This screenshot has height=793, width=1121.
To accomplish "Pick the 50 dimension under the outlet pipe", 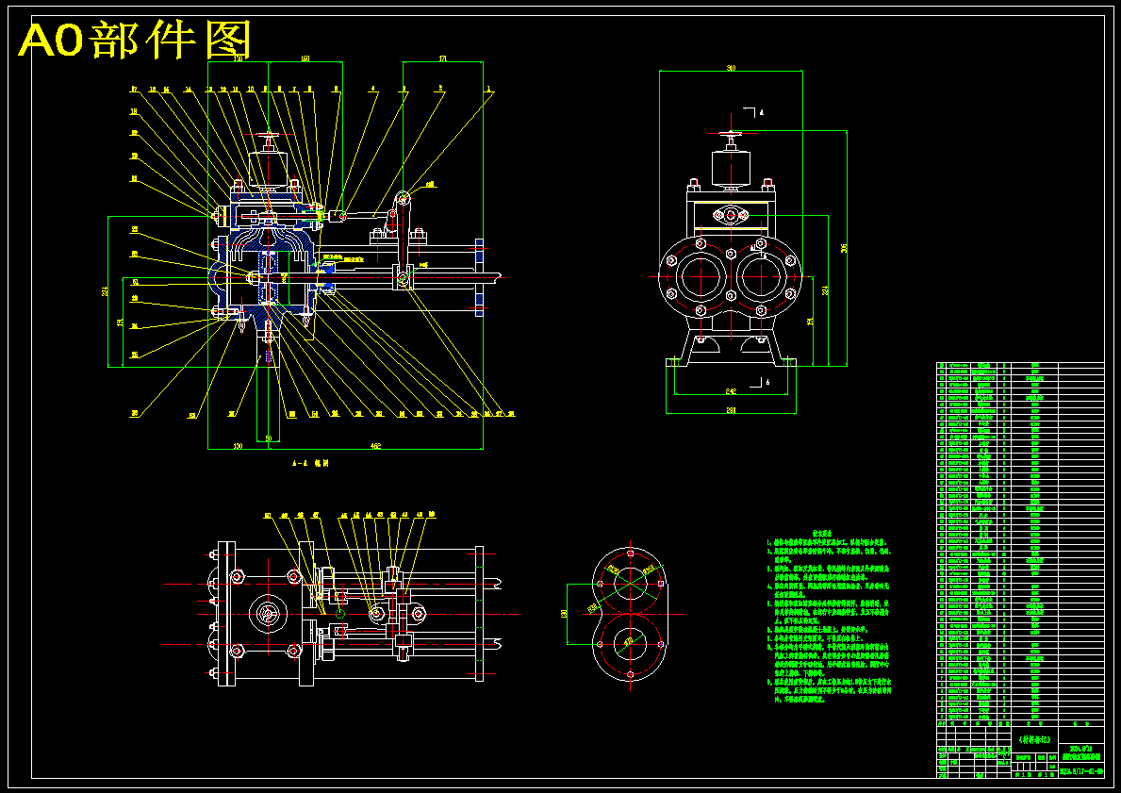I will pyautogui.click(x=268, y=438).
